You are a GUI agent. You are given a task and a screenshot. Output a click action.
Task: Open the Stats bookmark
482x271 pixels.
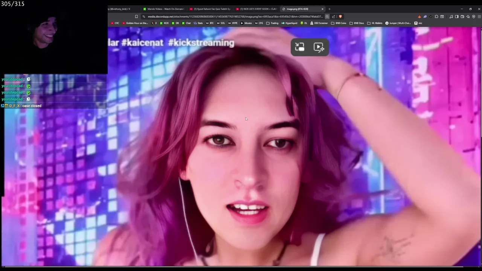click(198, 23)
